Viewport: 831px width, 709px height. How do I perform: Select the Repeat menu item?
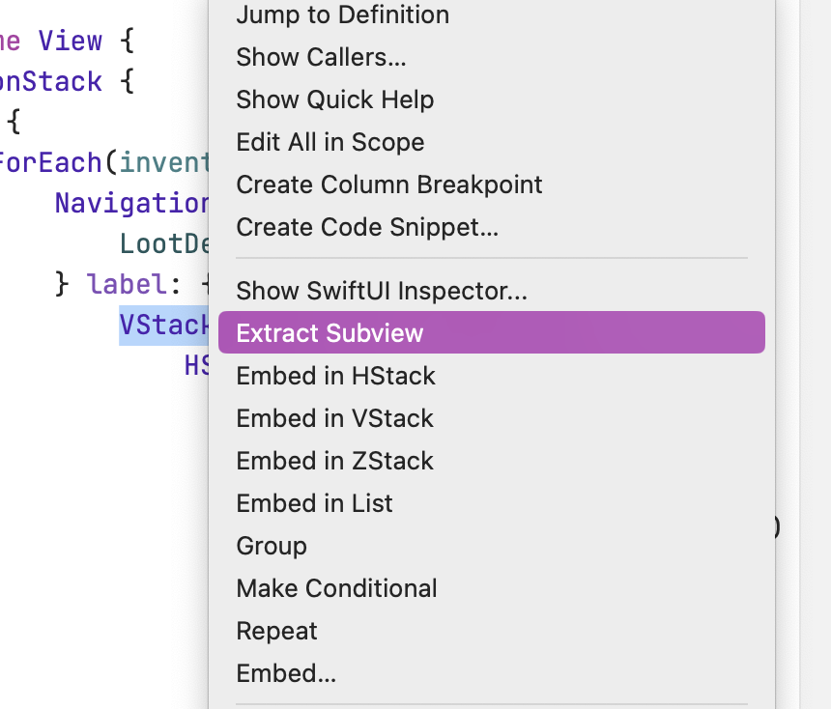(x=276, y=631)
